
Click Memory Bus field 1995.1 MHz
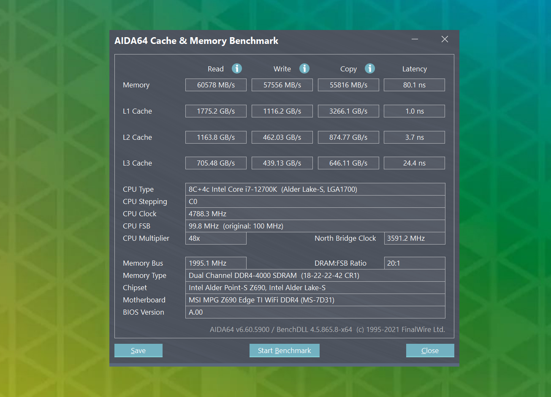pyautogui.click(x=216, y=263)
